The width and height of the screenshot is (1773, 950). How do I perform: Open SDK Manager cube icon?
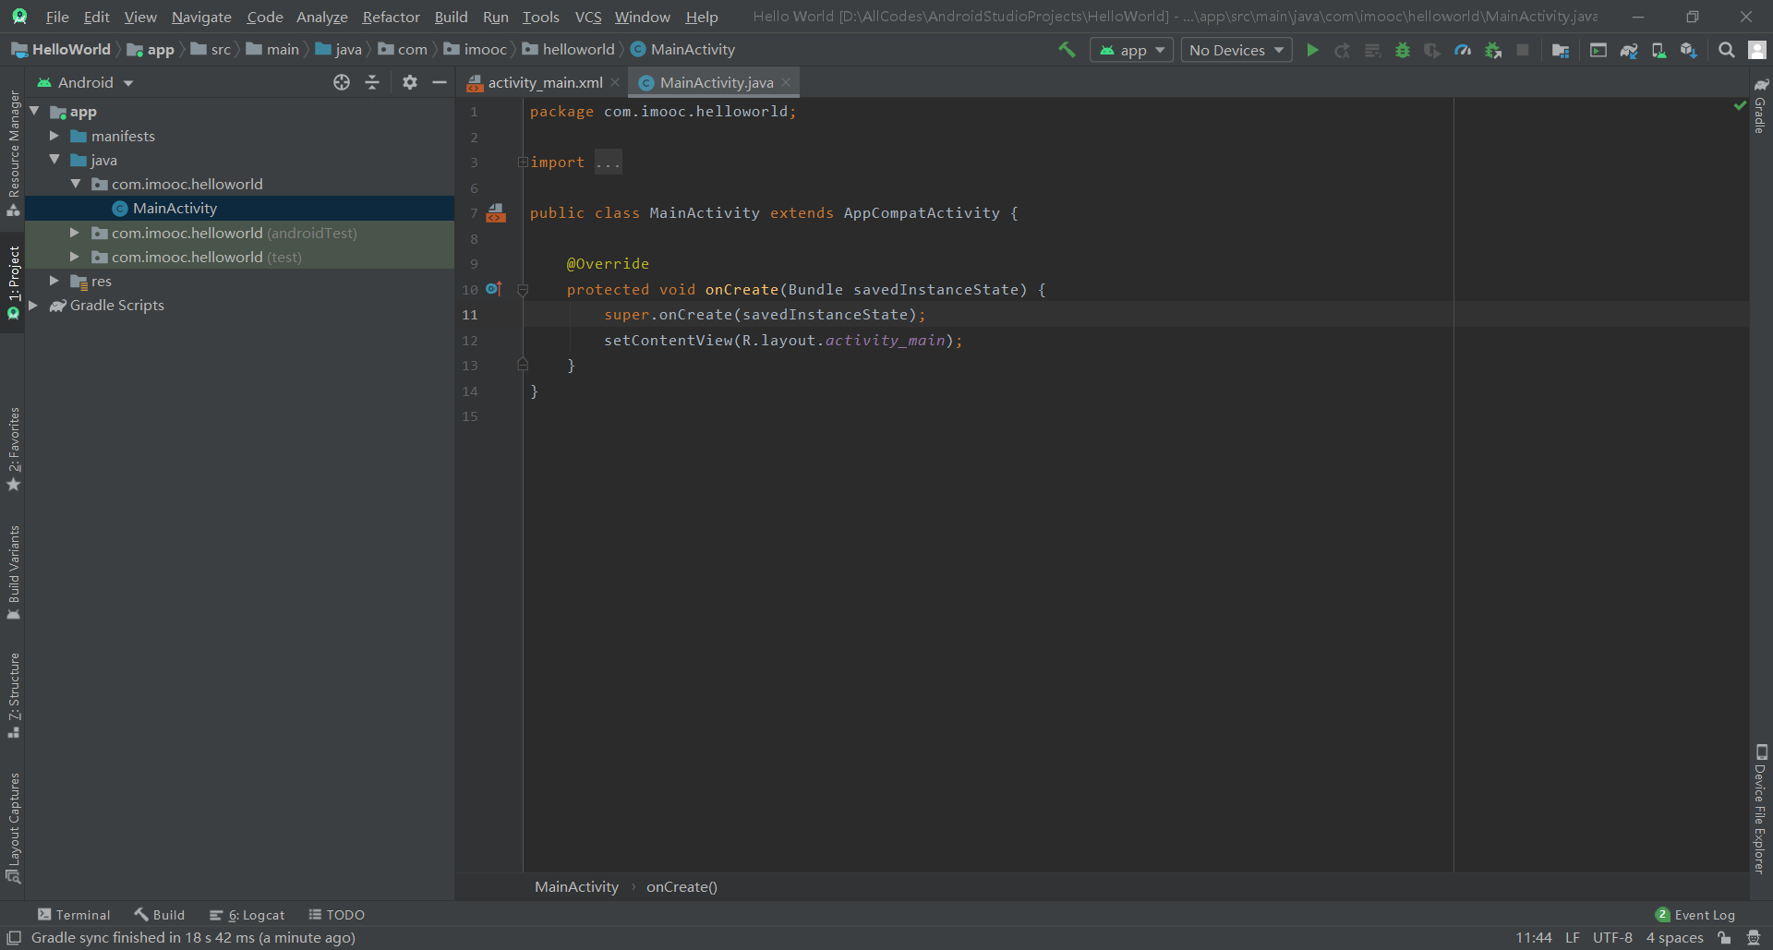(1689, 50)
